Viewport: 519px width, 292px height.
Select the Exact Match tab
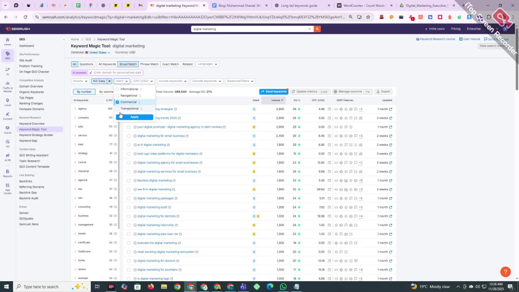[x=170, y=64]
